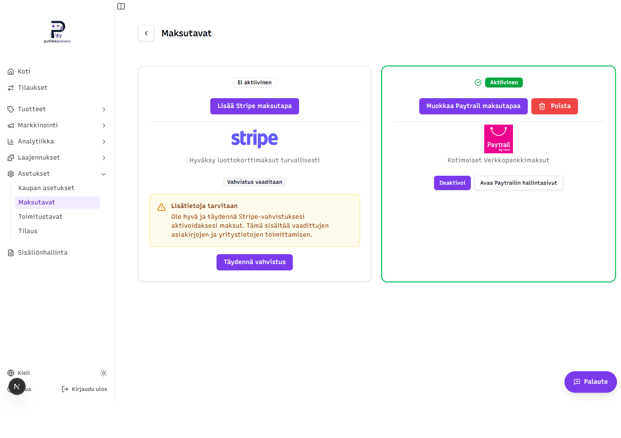Click the warning triangle icon
The height and width of the screenshot is (438, 621).
click(161, 207)
